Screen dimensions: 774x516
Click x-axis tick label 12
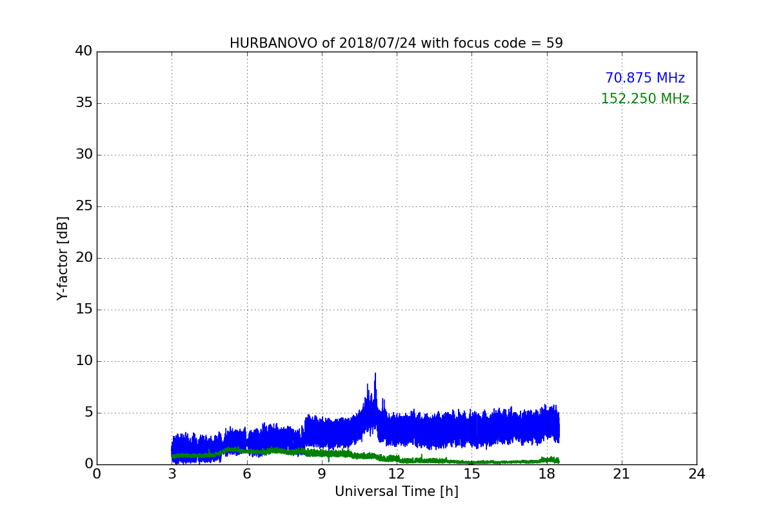pos(397,474)
